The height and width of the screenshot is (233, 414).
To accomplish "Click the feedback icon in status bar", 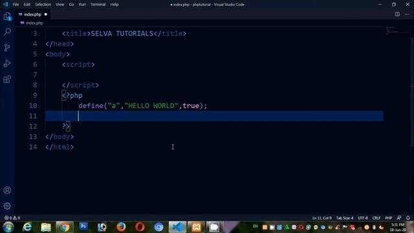I will click(x=399, y=218).
